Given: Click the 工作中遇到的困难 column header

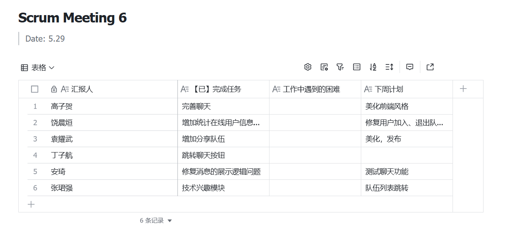Looking at the screenshot, I should tap(315, 89).
